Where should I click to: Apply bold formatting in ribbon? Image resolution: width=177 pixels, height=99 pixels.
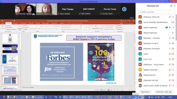point(30,29)
